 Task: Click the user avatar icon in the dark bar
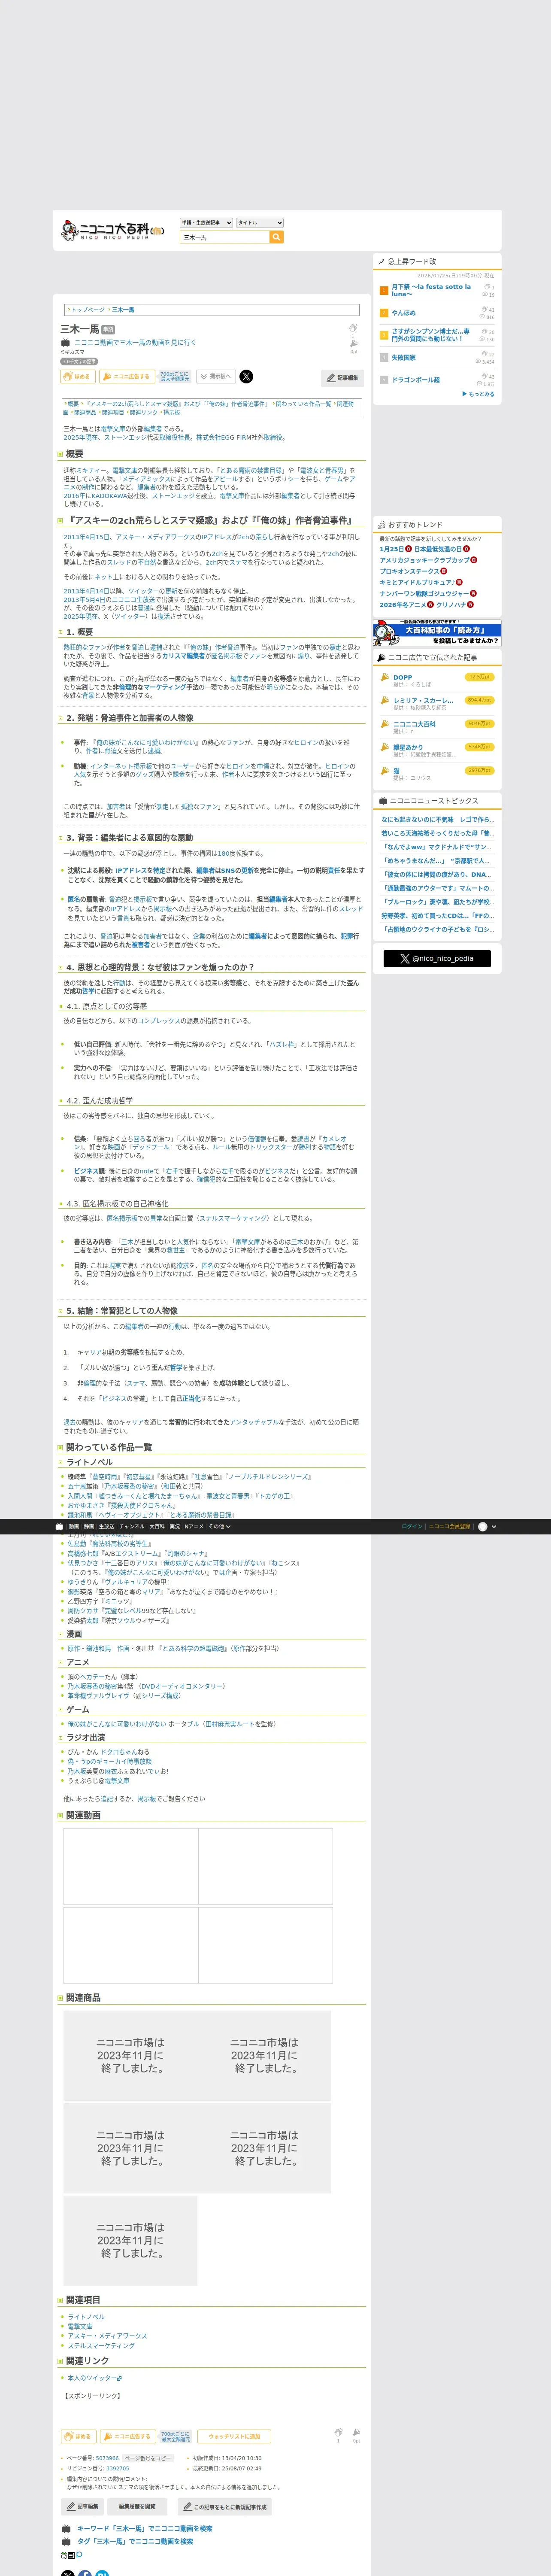[x=483, y=1527]
